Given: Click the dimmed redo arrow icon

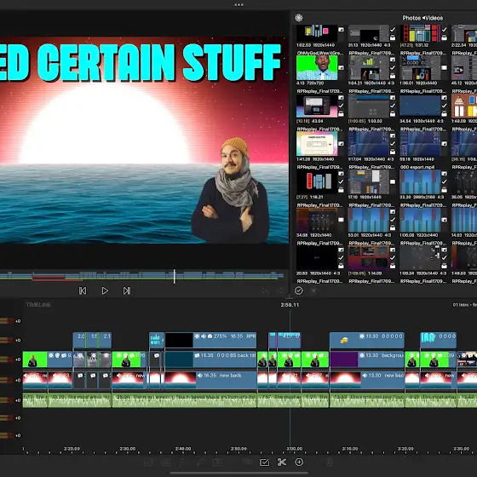Looking at the screenshot, I should [279, 291].
